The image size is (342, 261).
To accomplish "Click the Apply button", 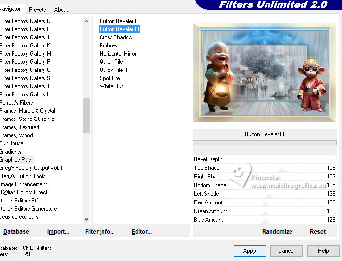I will [x=250, y=251].
